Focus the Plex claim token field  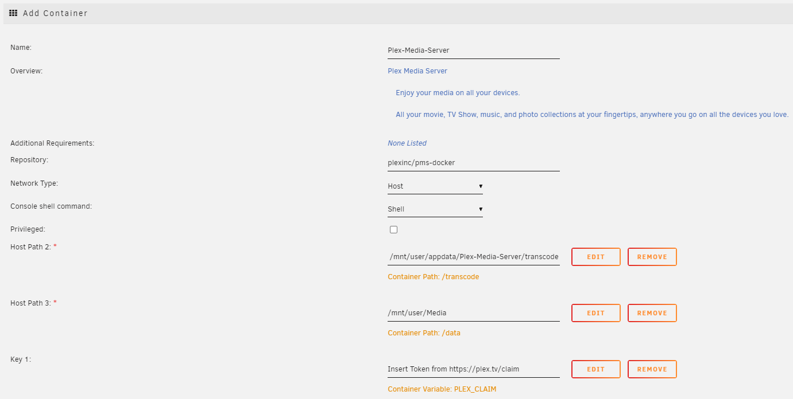pyautogui.click(x=474, y=369)
